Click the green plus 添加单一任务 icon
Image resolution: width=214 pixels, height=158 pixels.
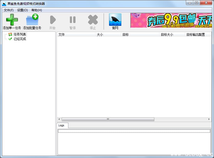click(x=12, y=20)
